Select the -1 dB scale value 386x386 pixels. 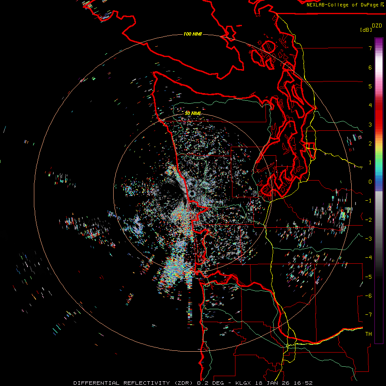[368, 201]
